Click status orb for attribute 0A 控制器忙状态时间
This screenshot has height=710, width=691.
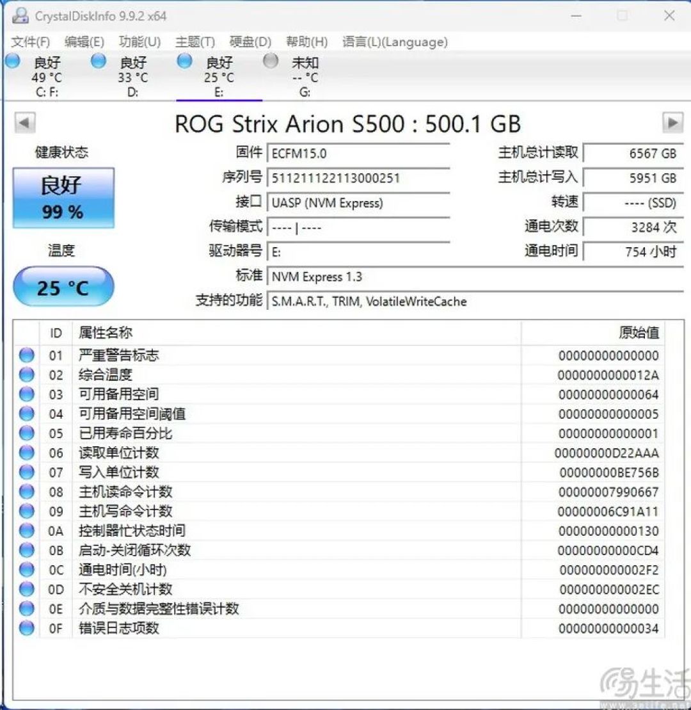tap(27, 530)
